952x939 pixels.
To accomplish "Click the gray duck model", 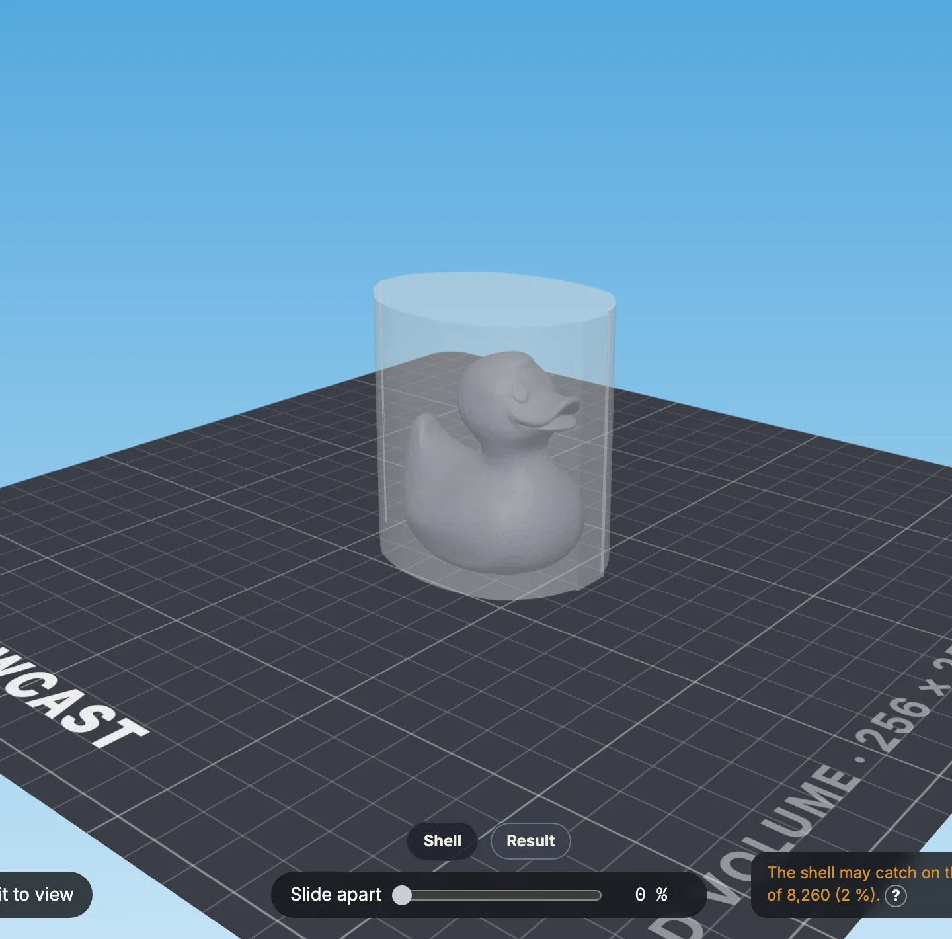I will 495,463.
